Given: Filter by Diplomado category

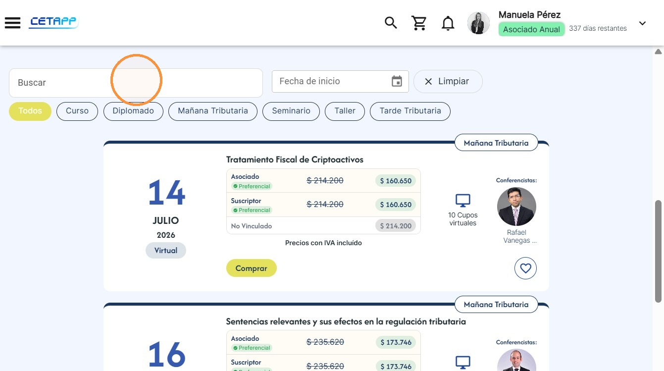Looking at the screenshot, I should click(133, 111).
